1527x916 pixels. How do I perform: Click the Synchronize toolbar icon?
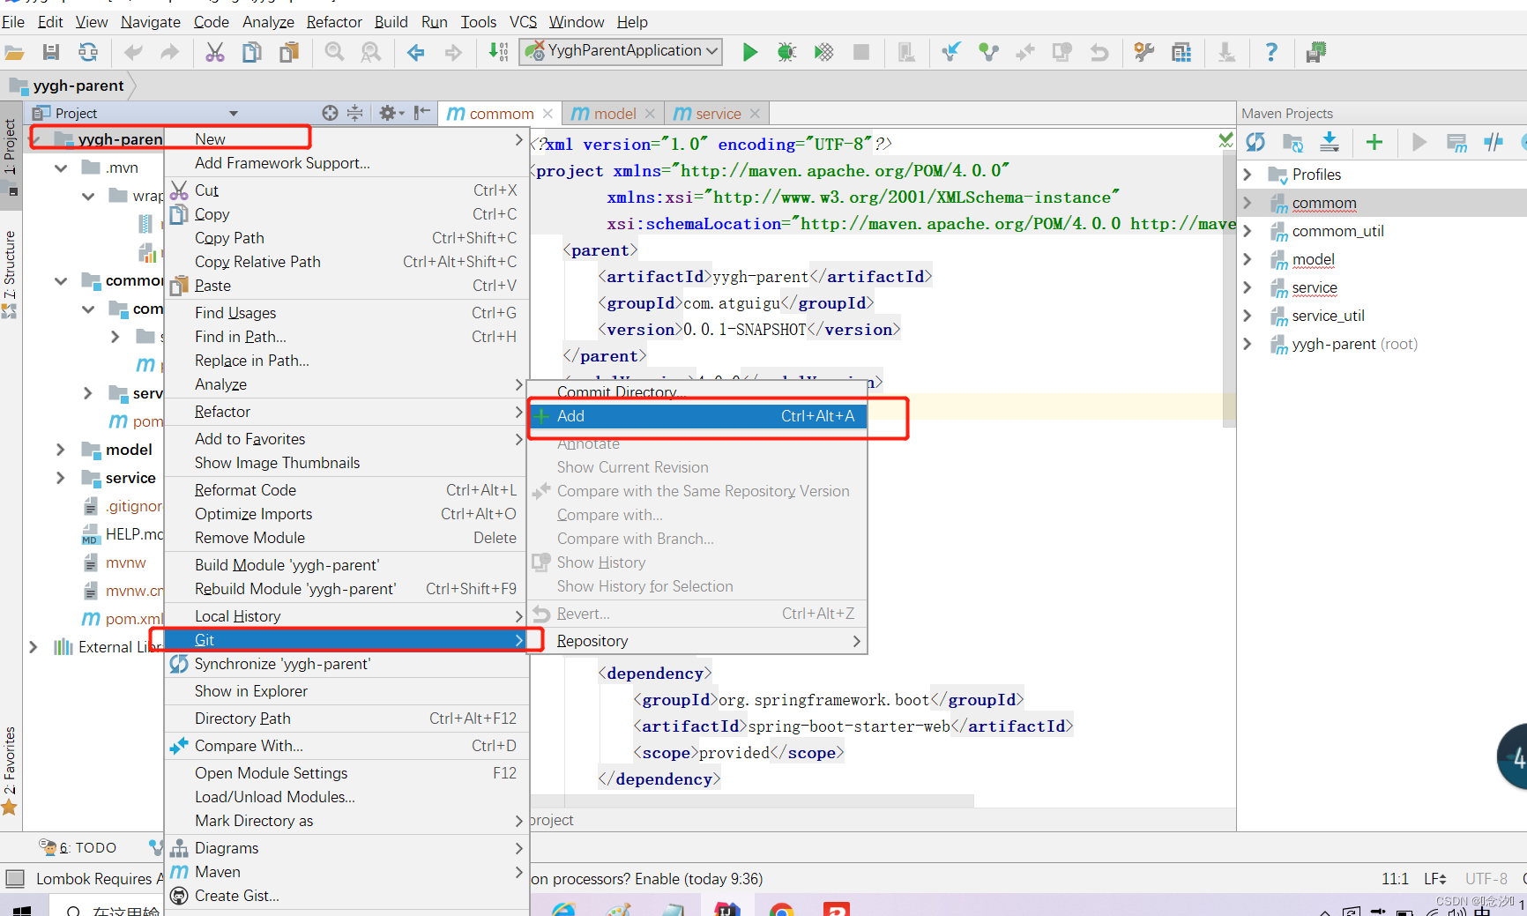(88, 52)
